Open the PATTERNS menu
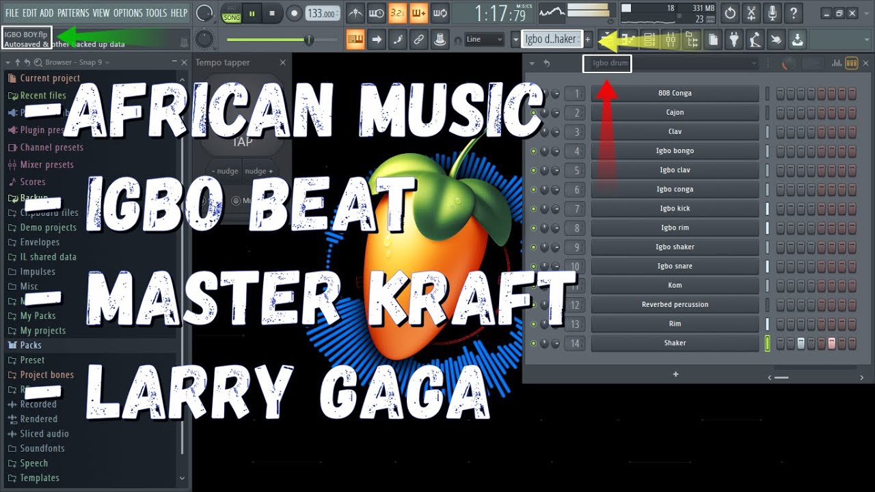Screen dimensions: 875x492 coord(73,13)
